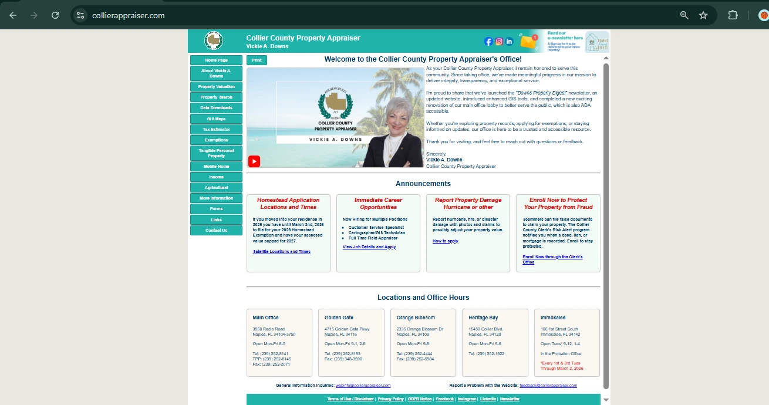Screen dimensions: 769x405
Task: Click the scrollbar down arrow
Action: 606,401
